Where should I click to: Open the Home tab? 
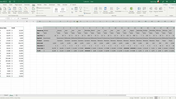coord(5,5)
